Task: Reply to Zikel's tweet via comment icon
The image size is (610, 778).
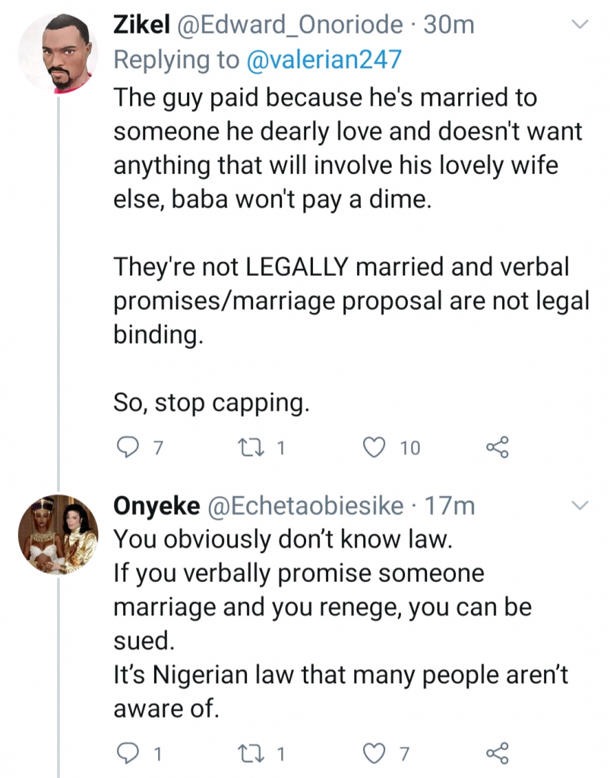Action: pyautogui.click(x=126, y=448)
